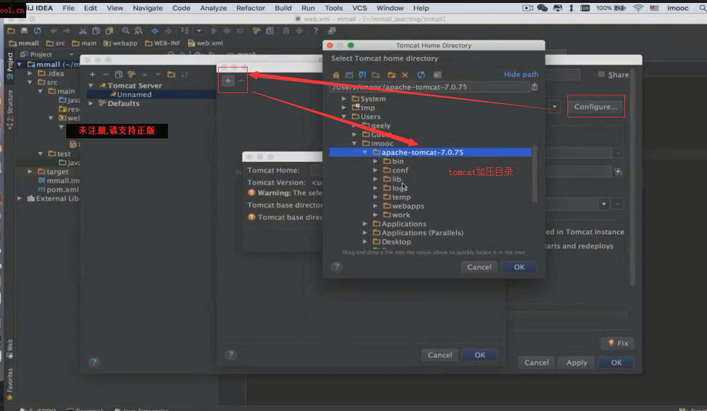The width and height of the screenshot is (707, 411).
Task: Open file icon in IntelliJ main toolbar
Action: (10, 31)
